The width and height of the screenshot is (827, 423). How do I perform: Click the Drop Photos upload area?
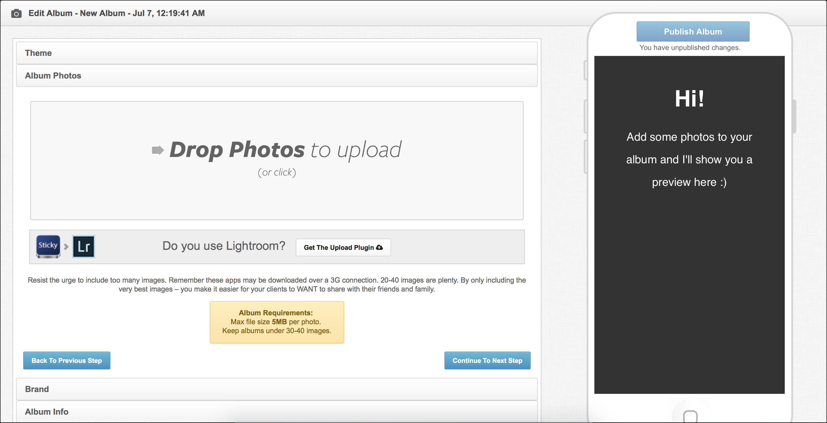point(277,160)
